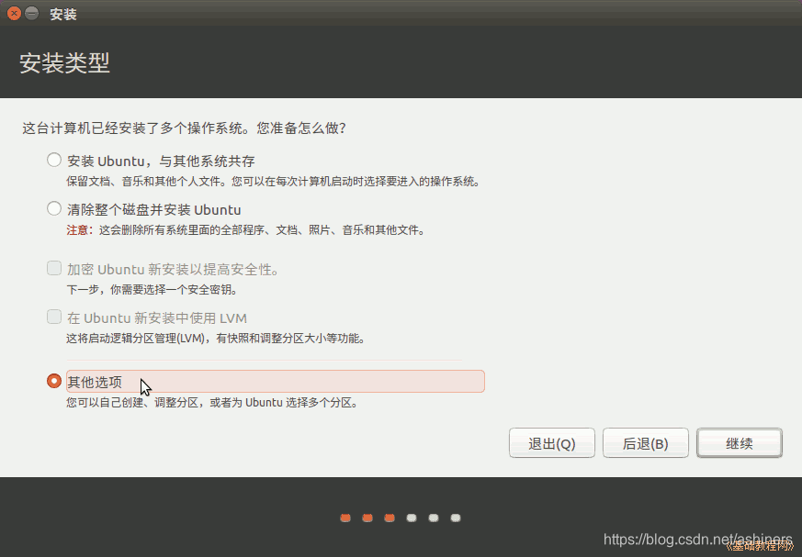
Task: Minimize the installer window
Action: click(32, 13)
